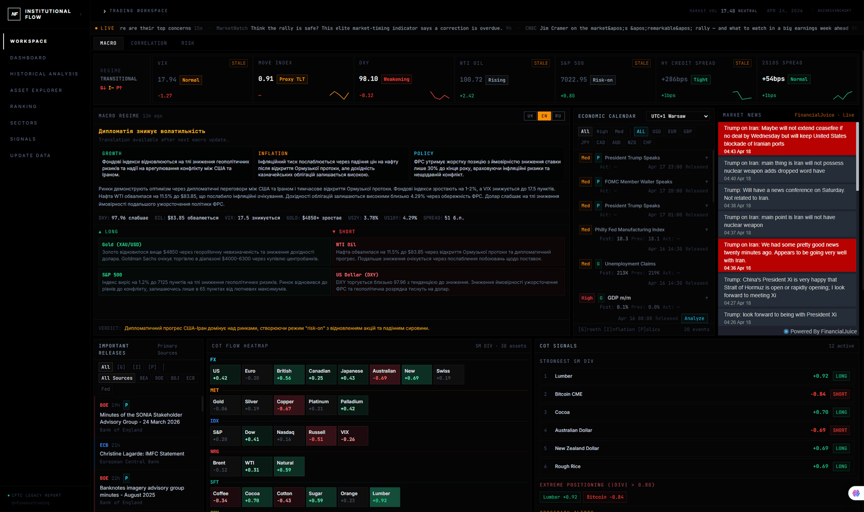Switch macro regime language to RU
864x512 pixels.
coord(558,116)
